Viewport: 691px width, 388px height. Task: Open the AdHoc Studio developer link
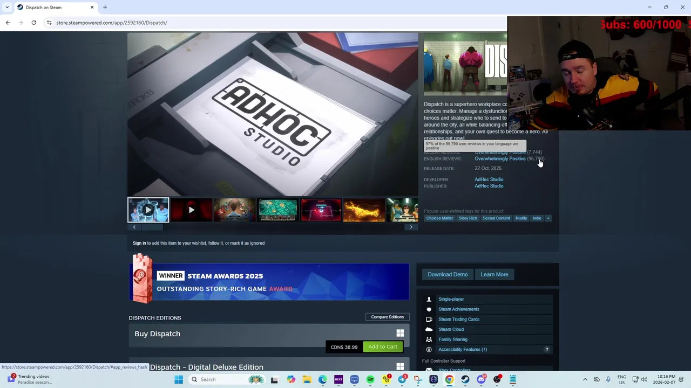pyautogui.click(x=489, y=179)
